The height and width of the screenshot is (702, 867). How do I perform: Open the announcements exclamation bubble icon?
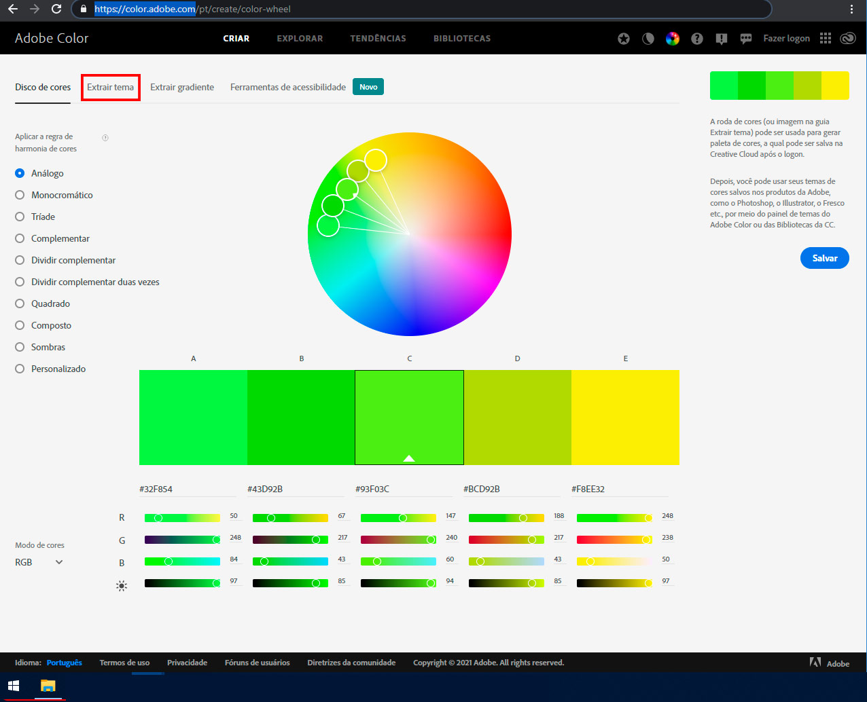click(x=722, y=39)
